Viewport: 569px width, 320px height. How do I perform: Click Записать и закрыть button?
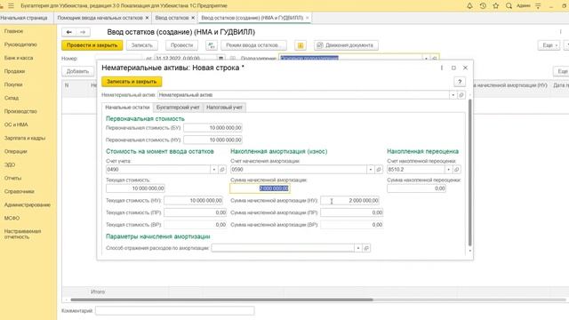132,82
